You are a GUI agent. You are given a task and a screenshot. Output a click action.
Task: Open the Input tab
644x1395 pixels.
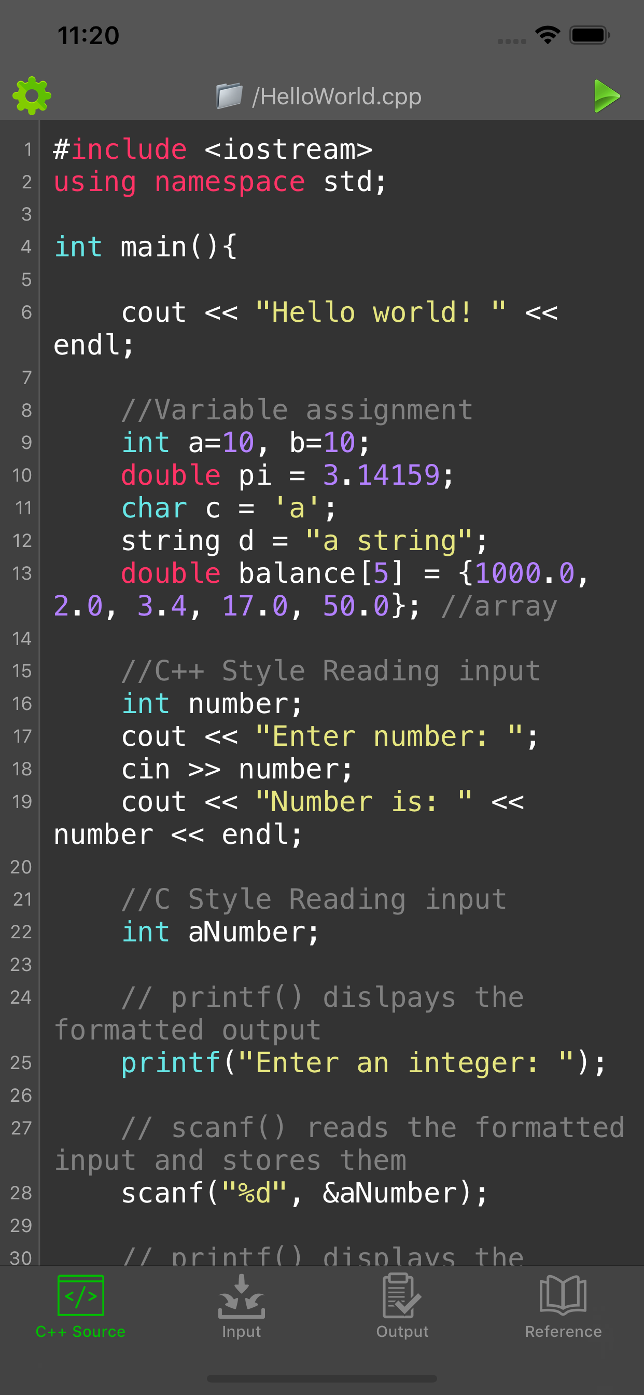[241, 1307]
